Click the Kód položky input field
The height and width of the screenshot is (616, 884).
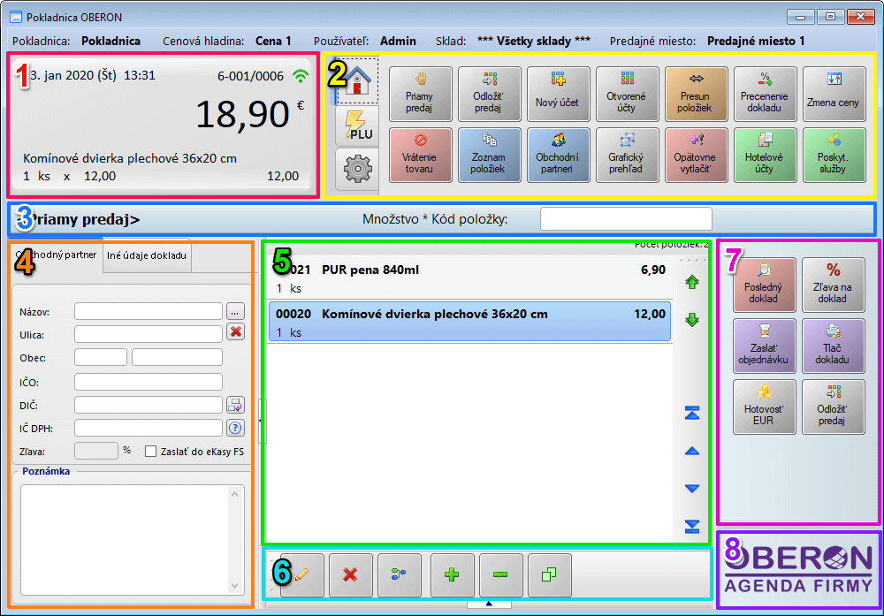tap(625, 219)
